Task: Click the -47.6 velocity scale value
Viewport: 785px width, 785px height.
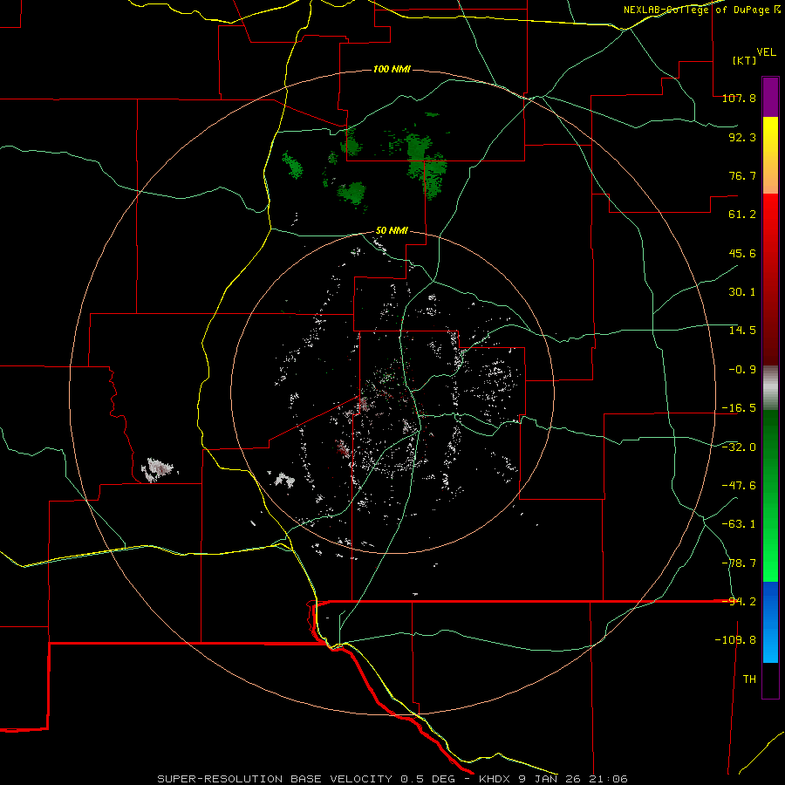Action: pyautogui.click(x=739, y=486)
